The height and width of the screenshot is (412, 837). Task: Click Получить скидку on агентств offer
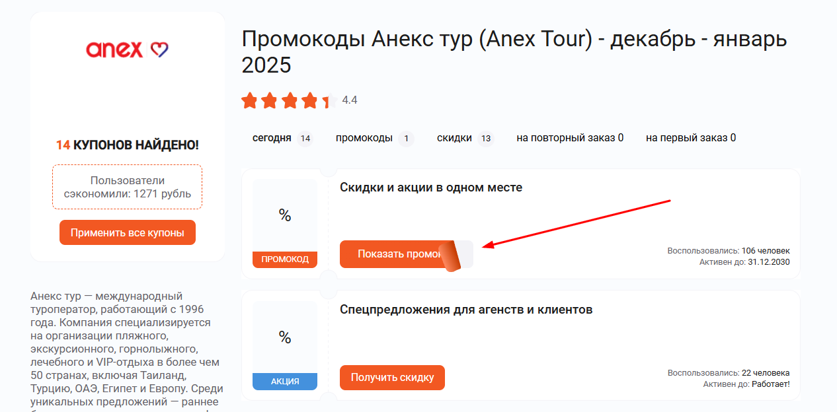click(x=392, y=378)
